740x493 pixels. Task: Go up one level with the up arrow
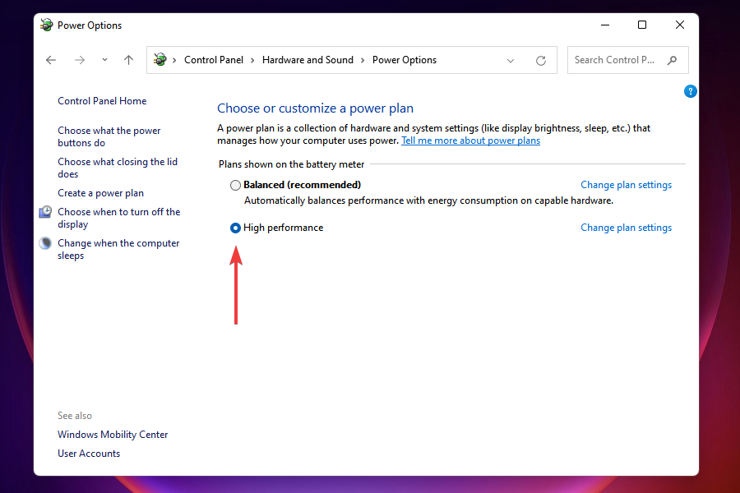[x=128, y=60]
